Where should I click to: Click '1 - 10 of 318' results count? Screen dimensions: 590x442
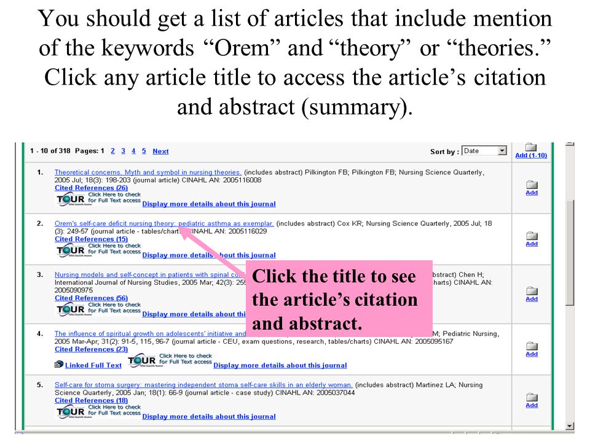(x=50, y=151)
